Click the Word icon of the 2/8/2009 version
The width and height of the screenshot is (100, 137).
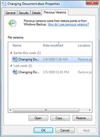tap(15, 59)
